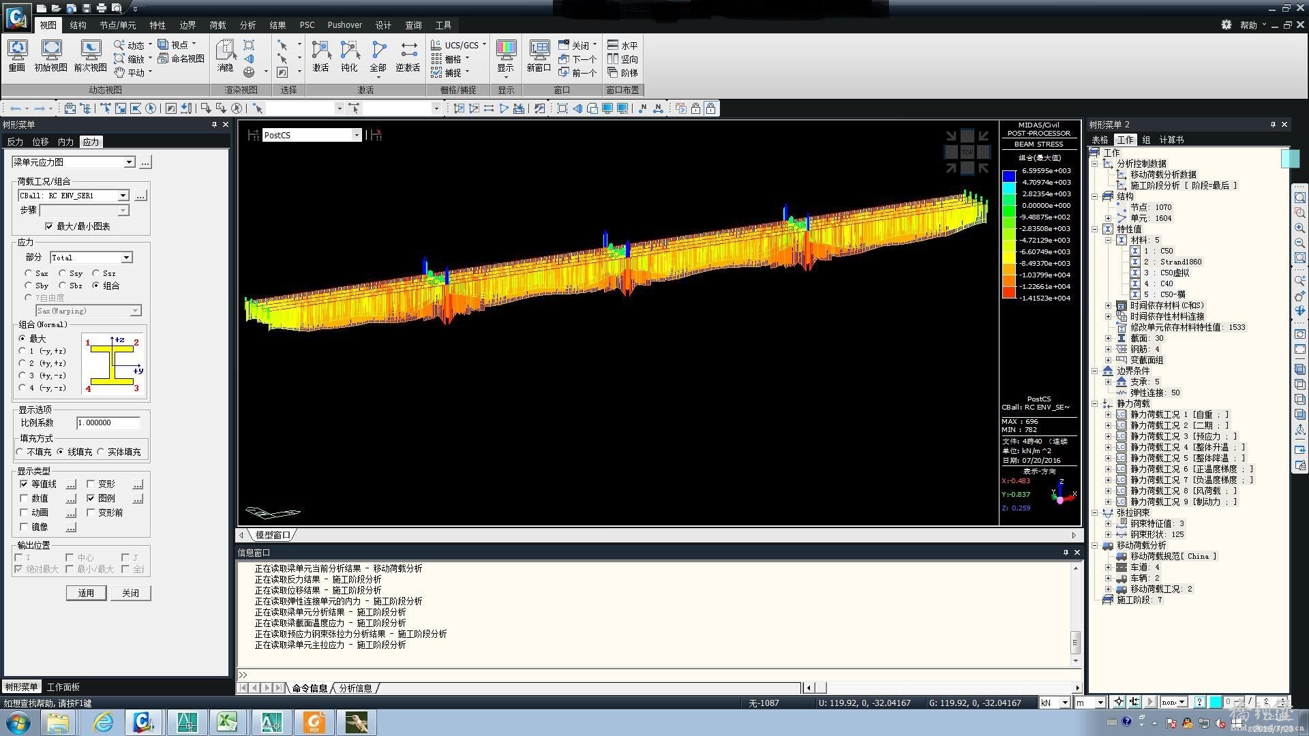Image resolution: width=1309 pixels, height=736 pixels.
Task: Click the message window vertical scrollbar
Action: (1076, 614)
